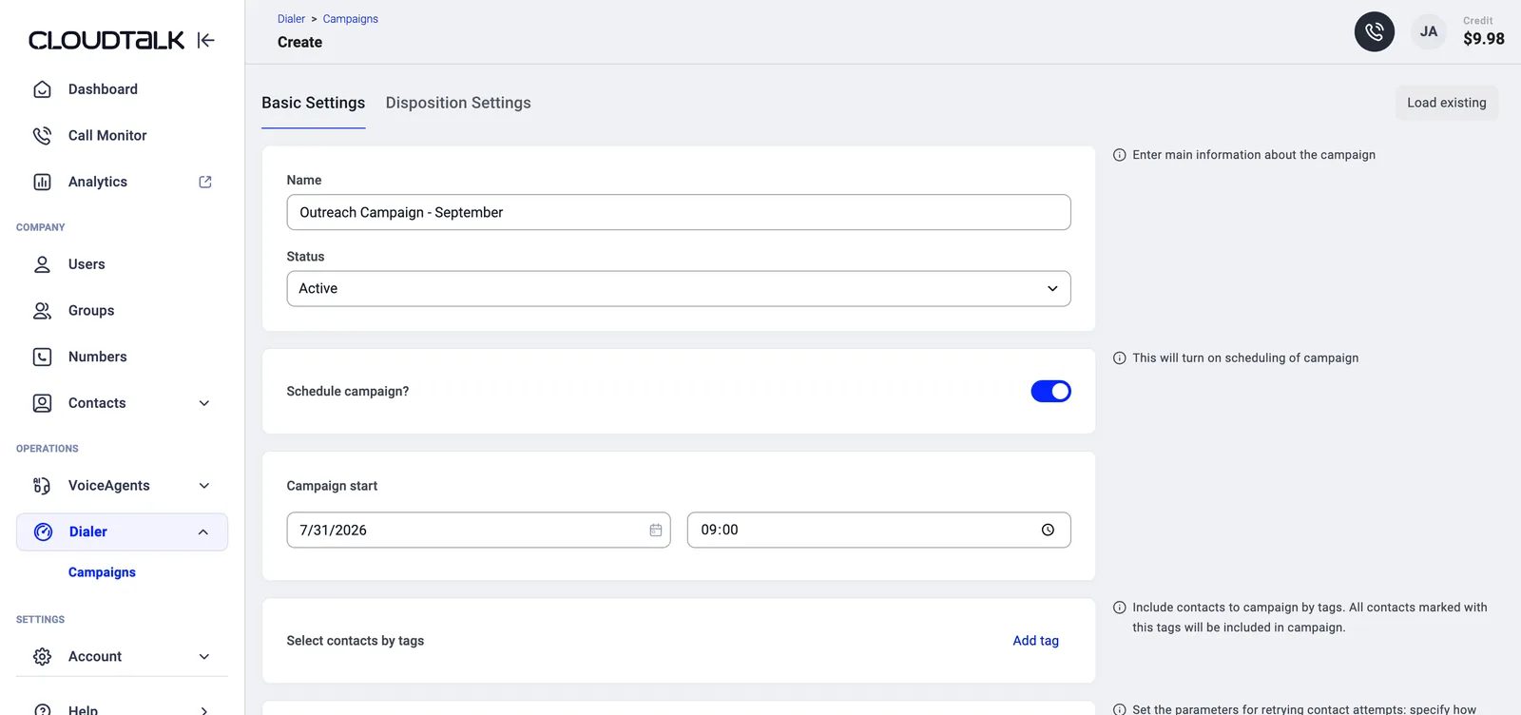This screenshot has height=715, width=1521.
Task: Click the Call Monitor phone icon
Action: pos(42,136)
